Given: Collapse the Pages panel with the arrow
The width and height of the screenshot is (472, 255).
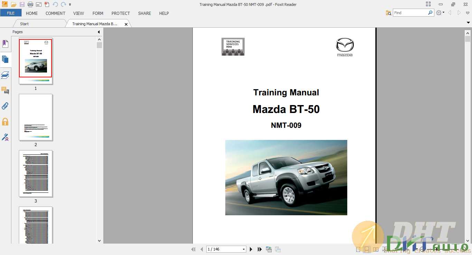Looking at the screenshot, I should point(99,32).
